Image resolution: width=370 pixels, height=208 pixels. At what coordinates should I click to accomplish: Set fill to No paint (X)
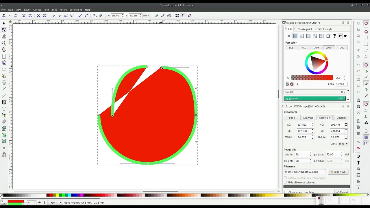[x=288, y=36]
